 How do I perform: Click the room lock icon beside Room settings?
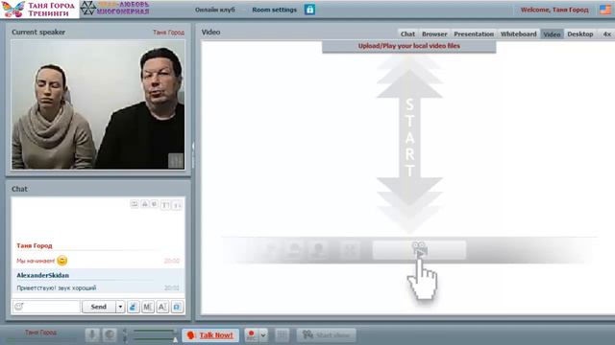pyautogui.click(x=309, y=10)
